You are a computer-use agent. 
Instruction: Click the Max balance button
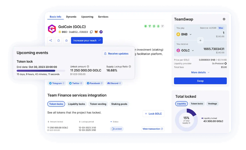coord(221,28)
